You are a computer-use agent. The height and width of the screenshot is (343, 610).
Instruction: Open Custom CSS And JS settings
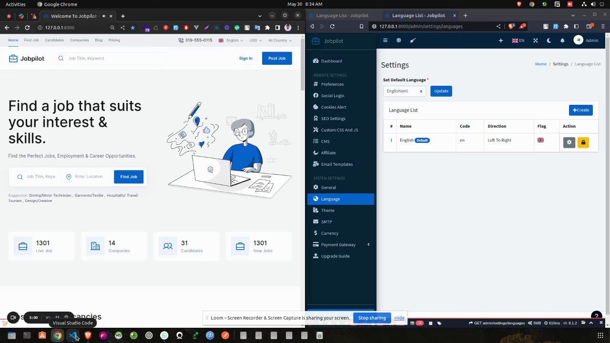point(341,130)
